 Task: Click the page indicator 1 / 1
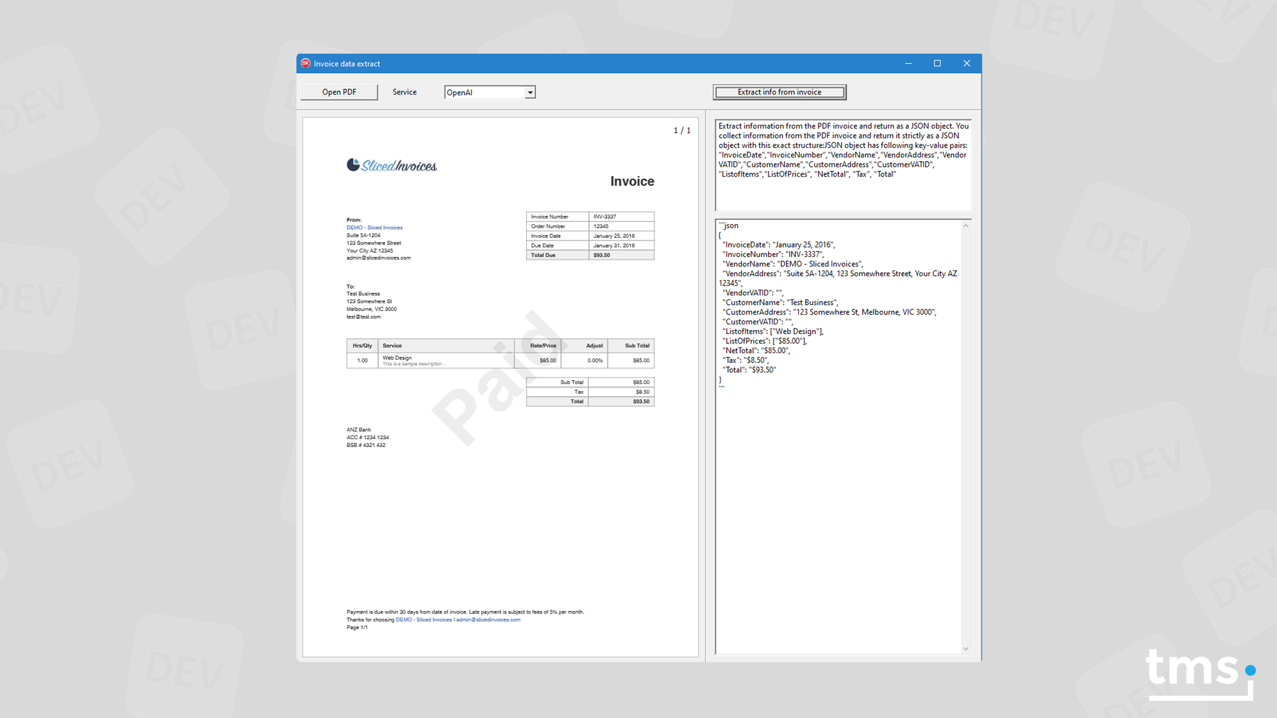tap(682, 130)
